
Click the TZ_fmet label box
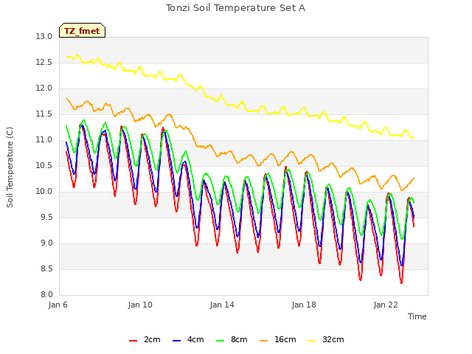click(x=82, y=30)
